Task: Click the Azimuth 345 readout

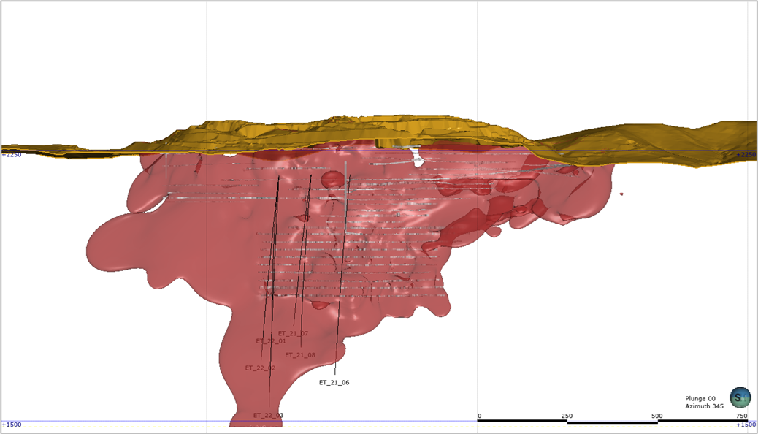Action: tap(704, 406)
